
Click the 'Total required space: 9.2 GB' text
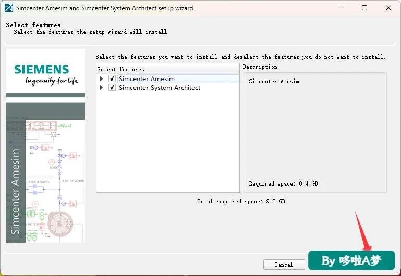pyautogui.click(x=241, y=201)
